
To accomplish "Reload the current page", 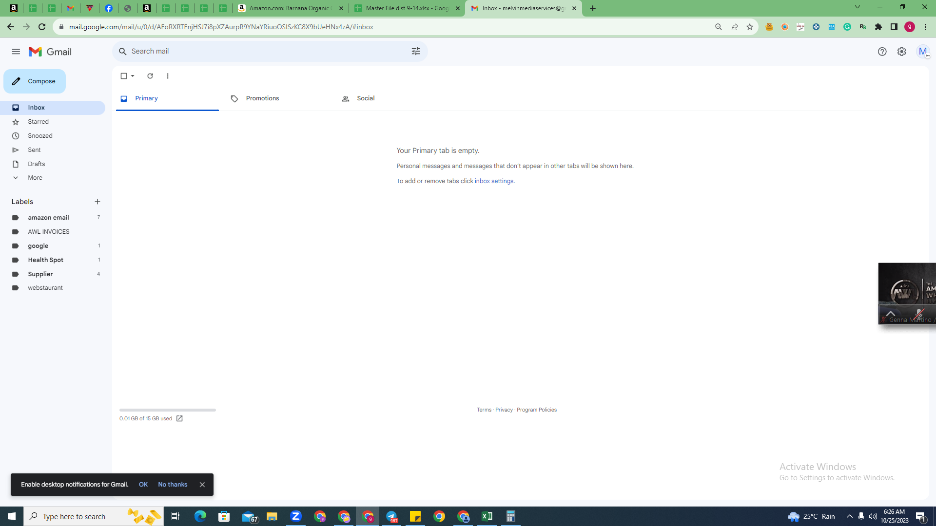I will point(42,27).
